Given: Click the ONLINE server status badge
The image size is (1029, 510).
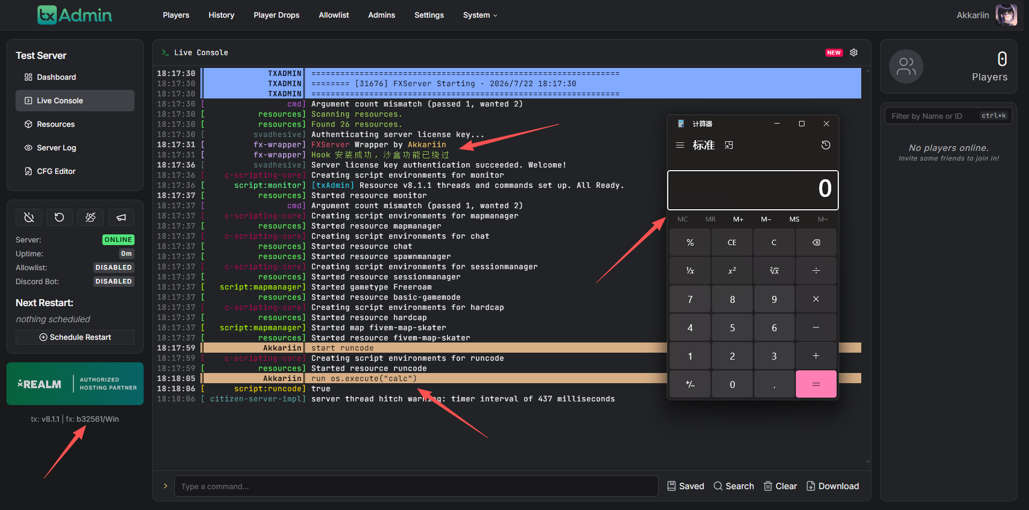Looking at the screenshot, I should (x=118, y=240).
